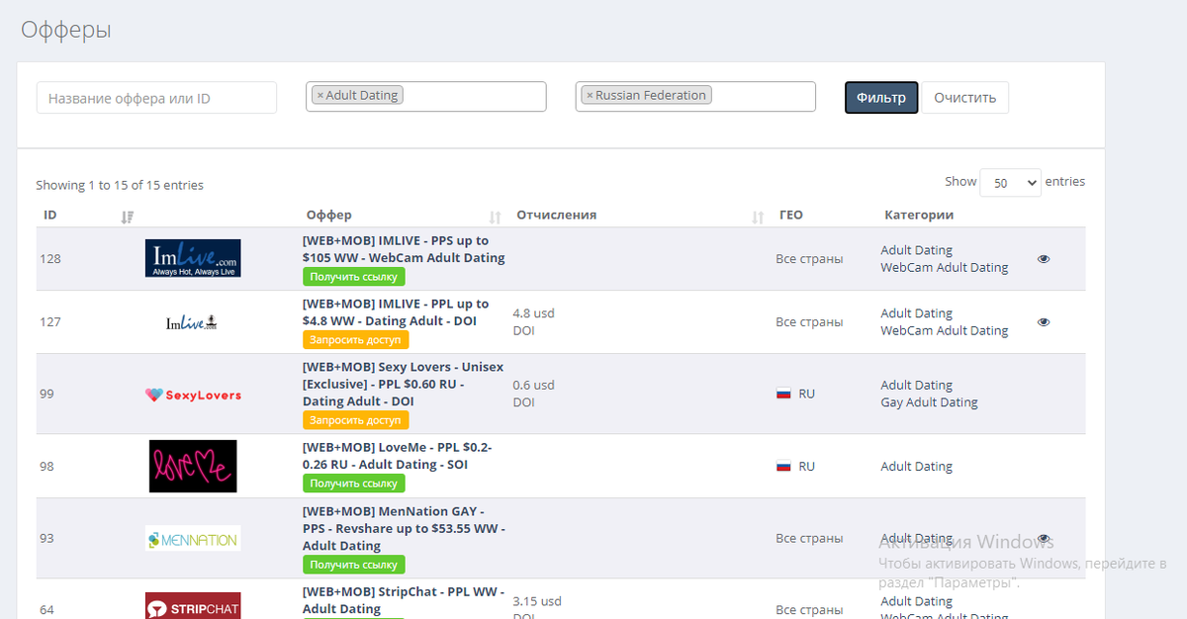Screen dimensions: 1187x619
Task: Click Все страны in the MenNation row
Action: coord(809,539)
